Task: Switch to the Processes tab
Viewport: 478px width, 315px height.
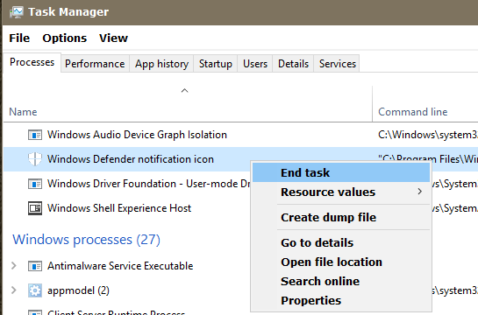Action: click(32, 62)
